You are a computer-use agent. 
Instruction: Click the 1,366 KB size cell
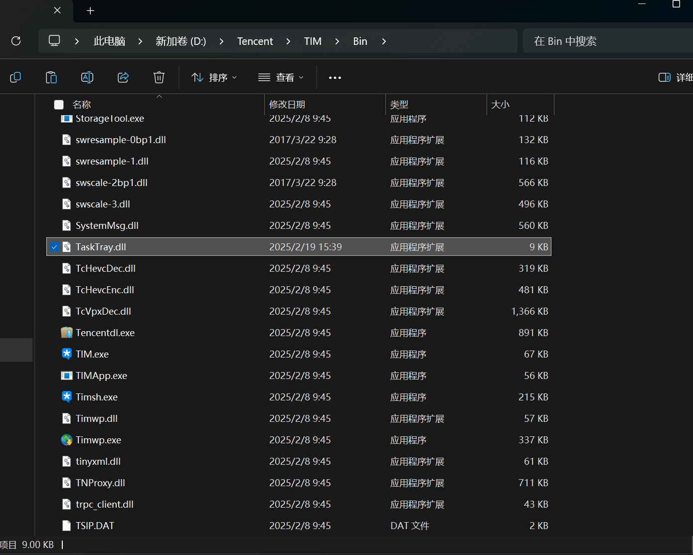[x=529, y=312]
